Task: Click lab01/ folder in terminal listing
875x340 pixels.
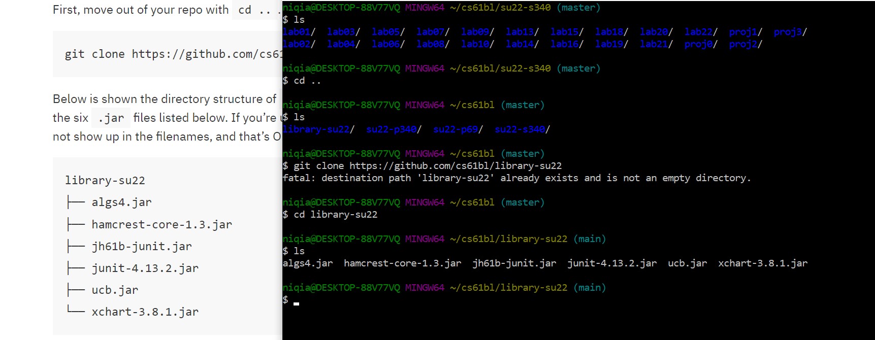Action: point(299,32)
